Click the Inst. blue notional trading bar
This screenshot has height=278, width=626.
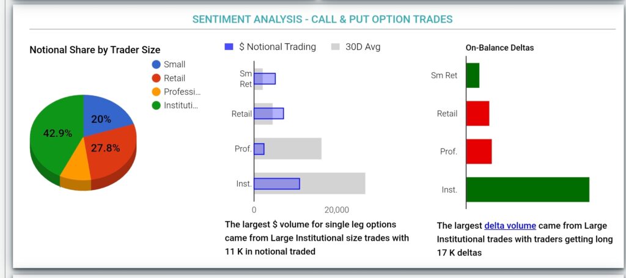click(x=276, y=183)
